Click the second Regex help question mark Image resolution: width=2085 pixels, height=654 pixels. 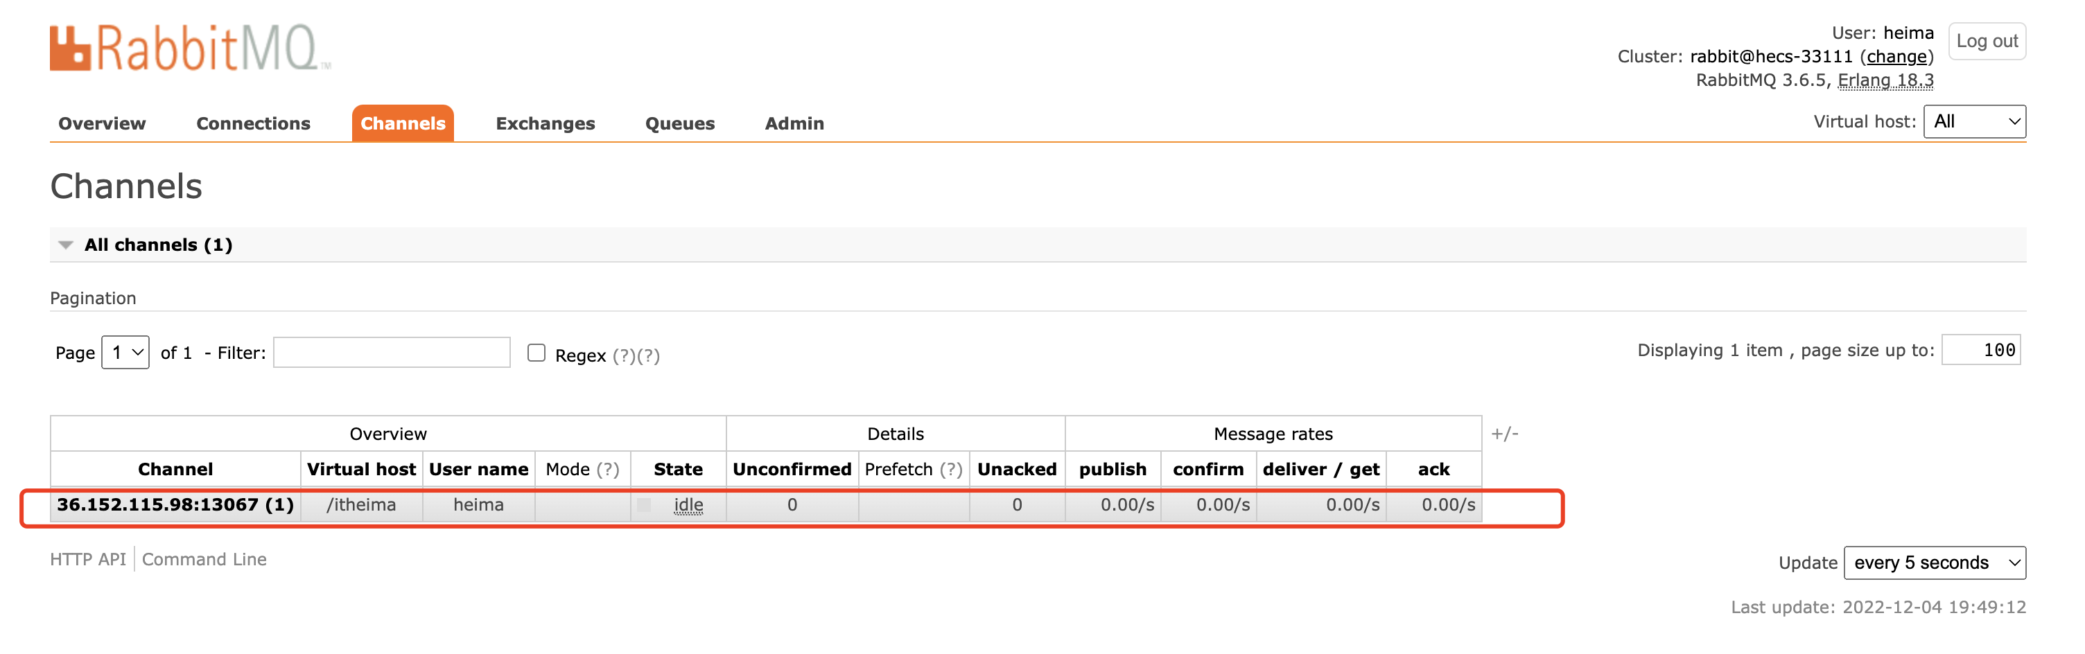point(648,356)
